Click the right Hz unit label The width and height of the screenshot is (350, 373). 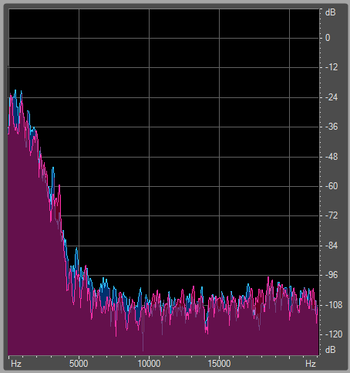(x=311, y=364)
